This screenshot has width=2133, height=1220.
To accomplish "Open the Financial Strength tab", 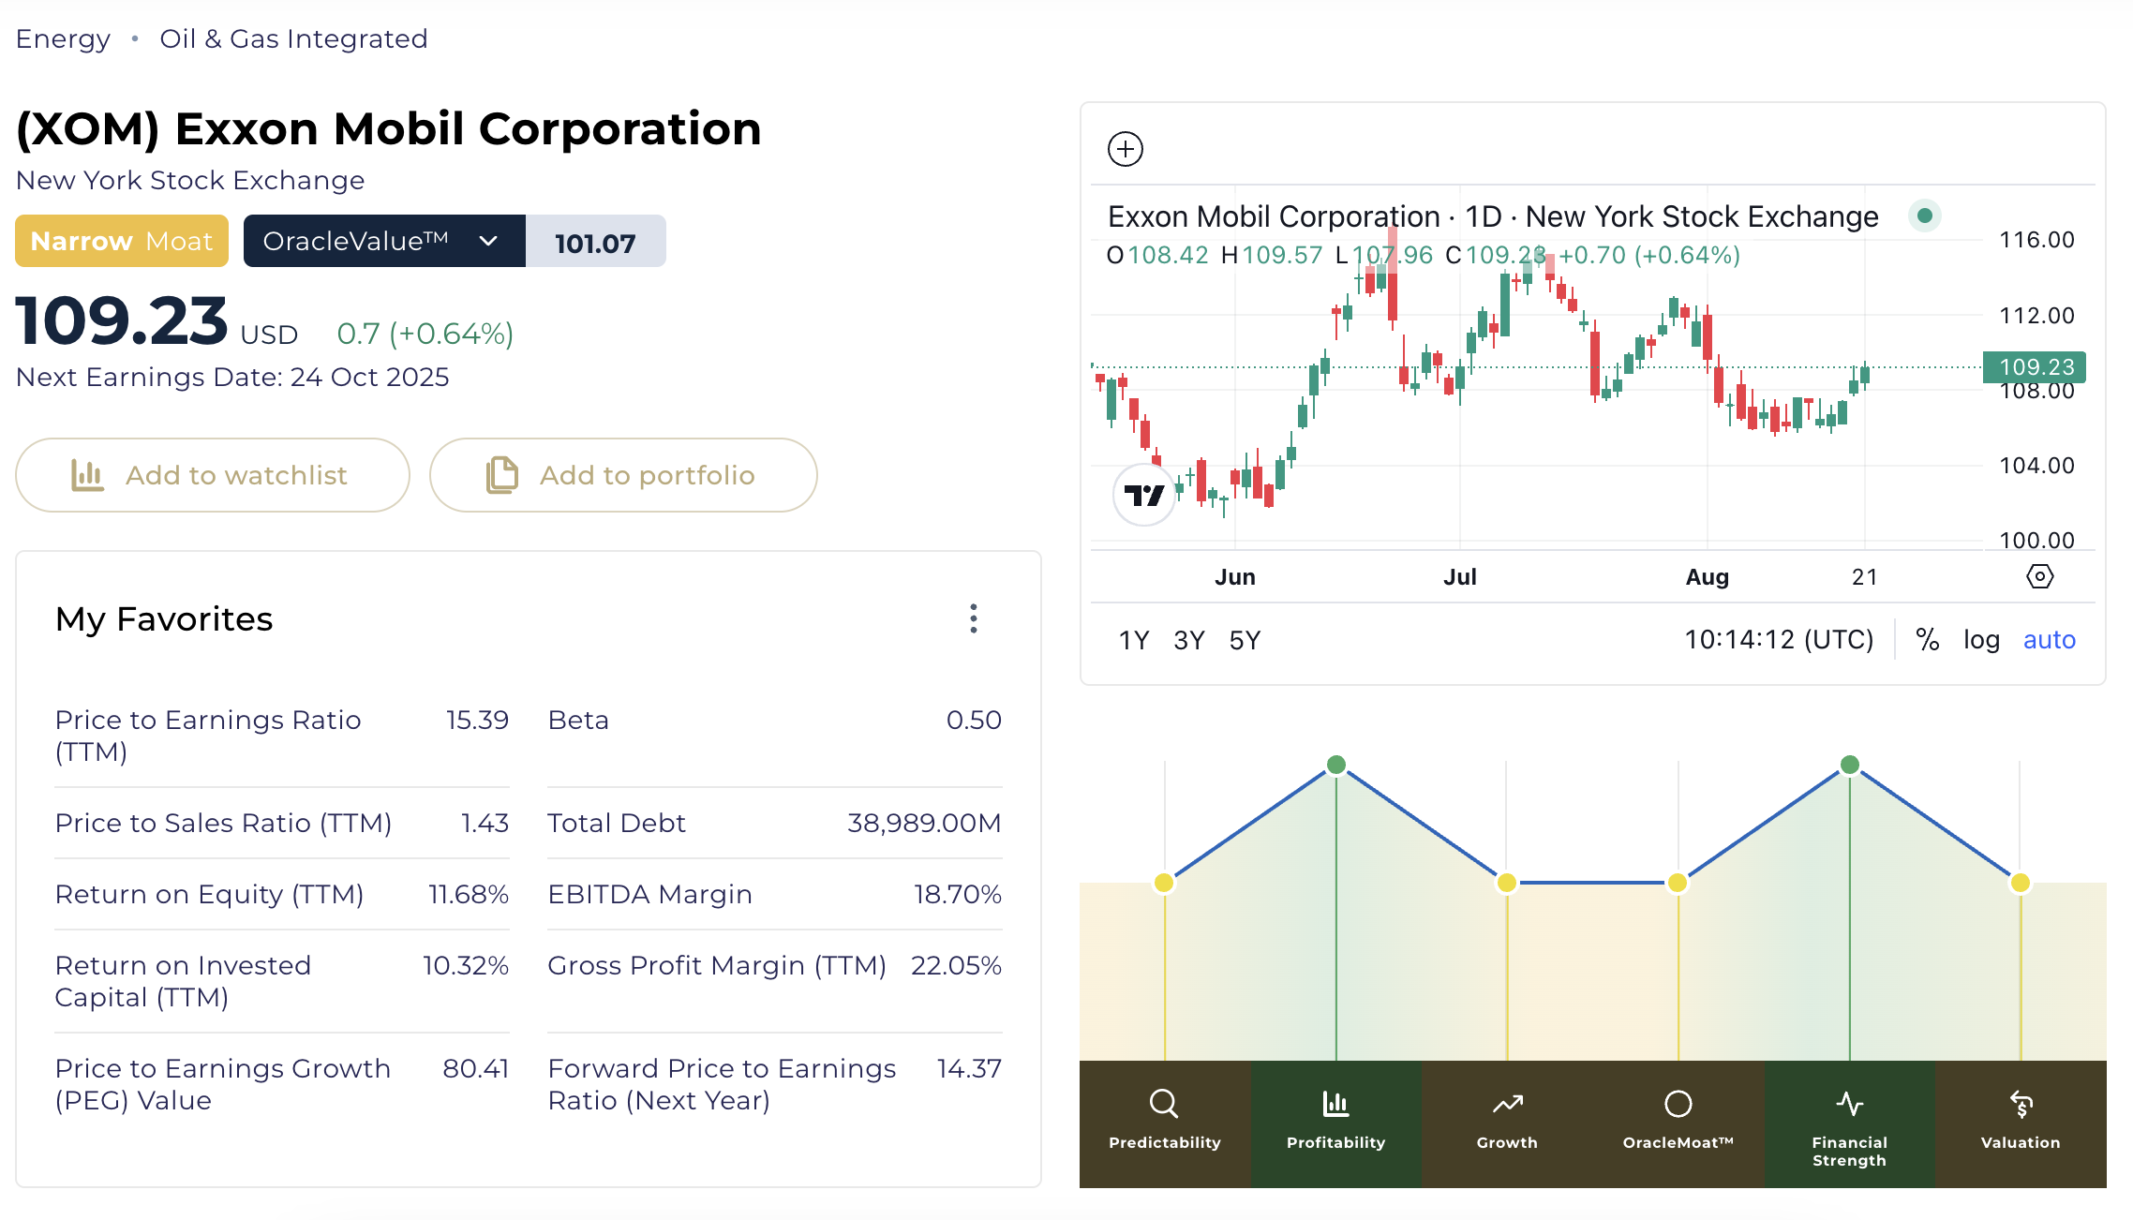I will pyautogui.click(x=1850, y=1124).
